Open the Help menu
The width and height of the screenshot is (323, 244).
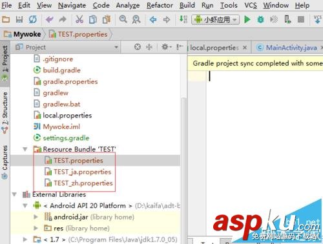tap(302, 5)
